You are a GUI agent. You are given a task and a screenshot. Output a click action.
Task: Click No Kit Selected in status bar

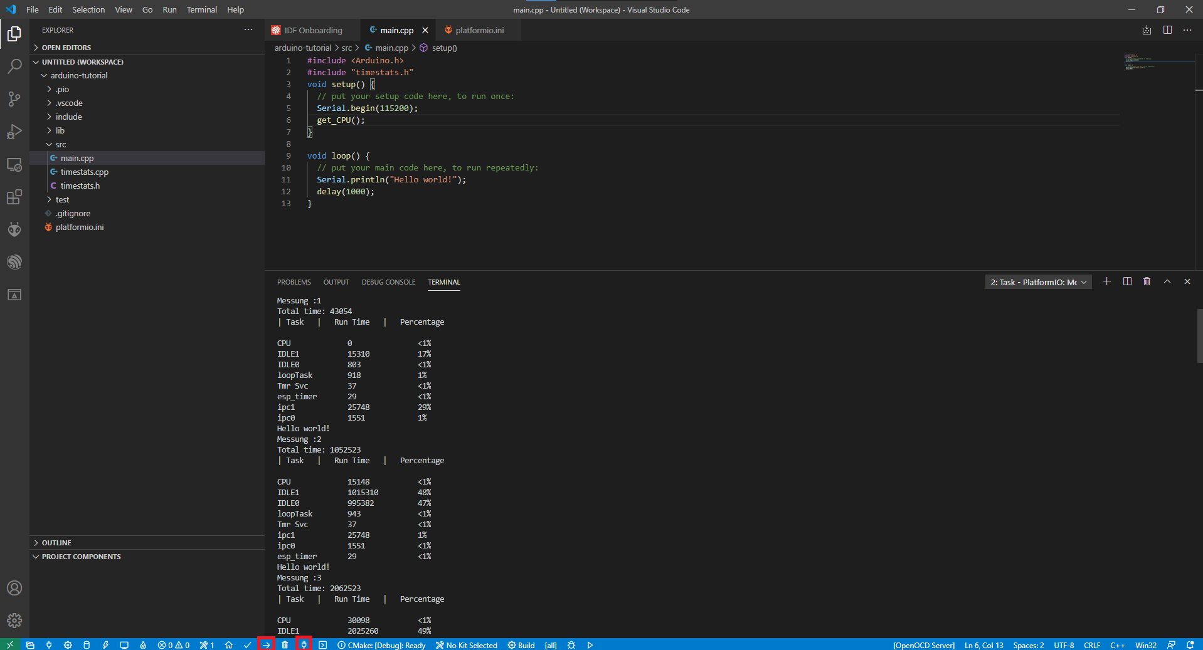[x=467, y=645]
